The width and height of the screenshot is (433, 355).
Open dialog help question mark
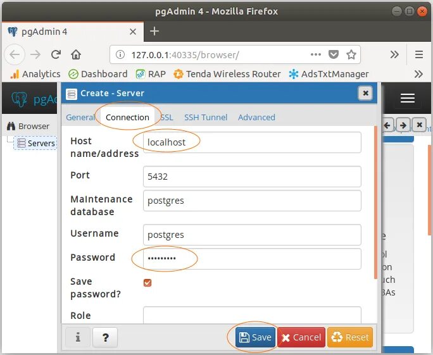click(x=105, y=337)
